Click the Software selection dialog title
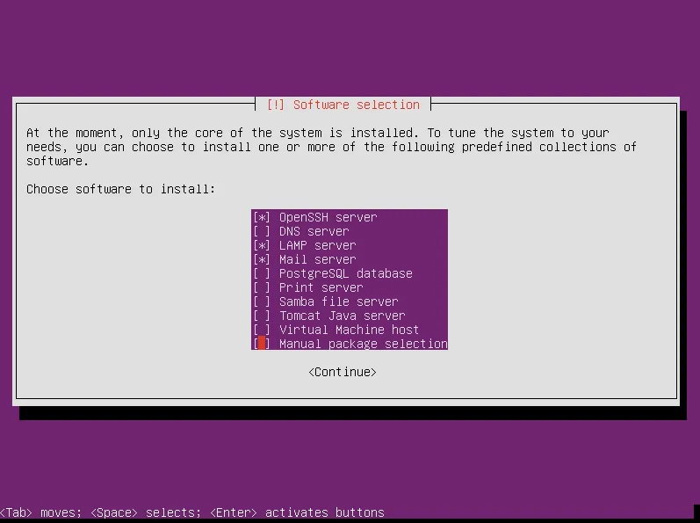The width and height of the screenshot is (700, 523). (x=343, y=105)
